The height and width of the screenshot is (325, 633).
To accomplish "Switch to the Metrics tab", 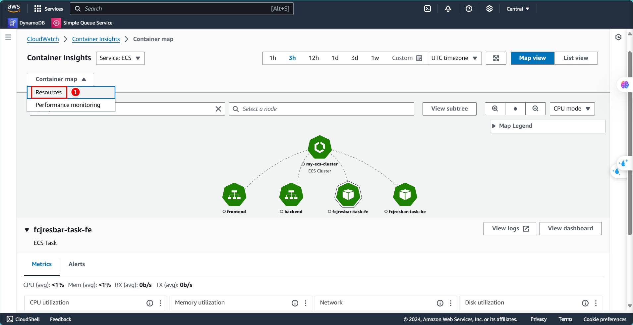I will [x=42, y=264].
